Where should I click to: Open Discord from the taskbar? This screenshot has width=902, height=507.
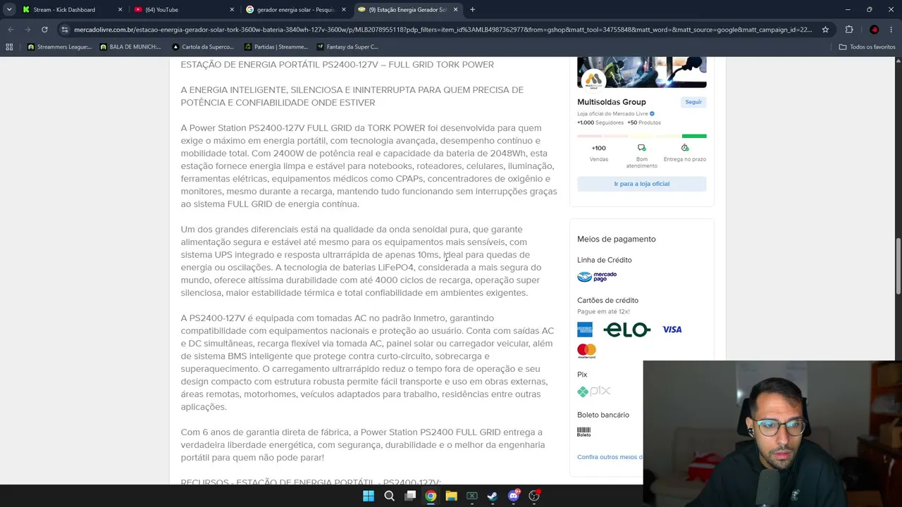tap(514, 496)
